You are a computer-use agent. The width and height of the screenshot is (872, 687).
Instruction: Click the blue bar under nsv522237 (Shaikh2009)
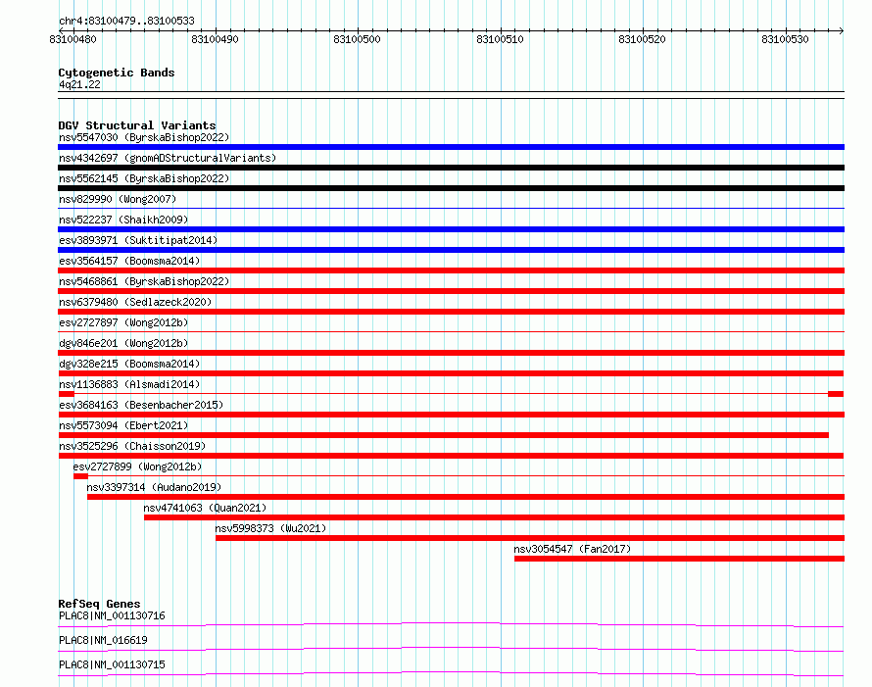pos(451,229)
